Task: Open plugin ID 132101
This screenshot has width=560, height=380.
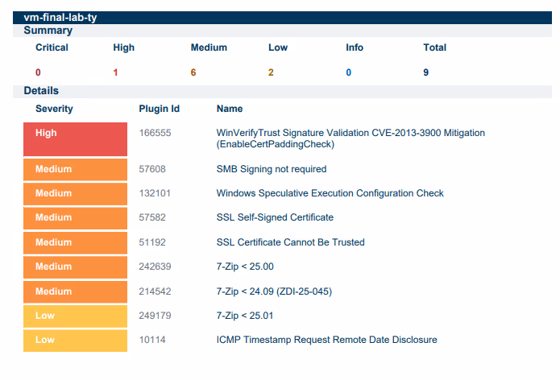Action: coord(155,193)
